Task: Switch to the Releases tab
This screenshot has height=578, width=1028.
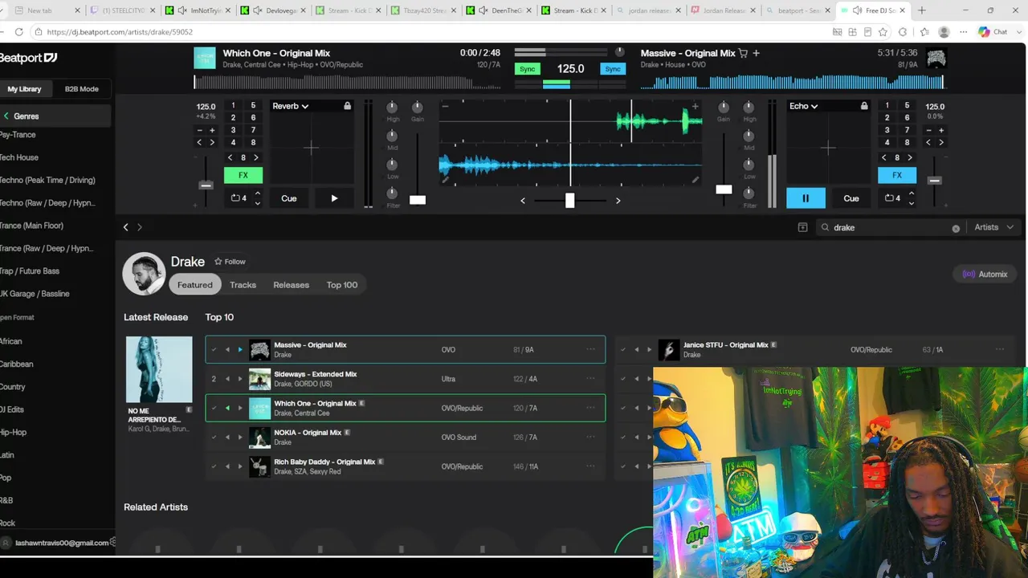Action: click(291, 285)
